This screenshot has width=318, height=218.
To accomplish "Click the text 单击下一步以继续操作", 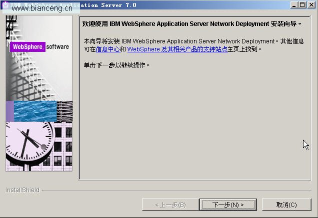I will (116, 65).
